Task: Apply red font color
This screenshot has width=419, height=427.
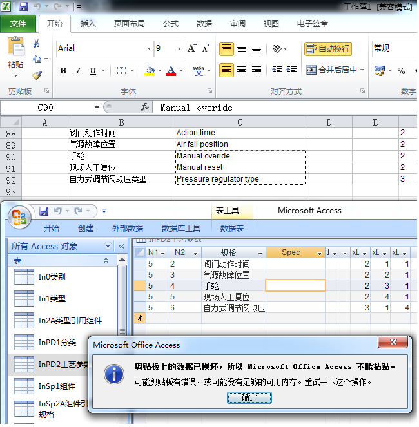Action: (x=171, y=71)
